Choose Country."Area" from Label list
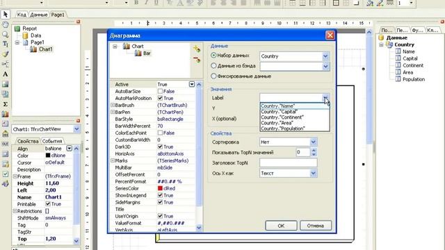This screenshot has width=445, height=250. click(x=295, y=123)
